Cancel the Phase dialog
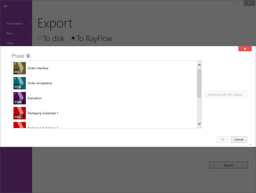Viewport: 256px width, 193px height. 239,140
